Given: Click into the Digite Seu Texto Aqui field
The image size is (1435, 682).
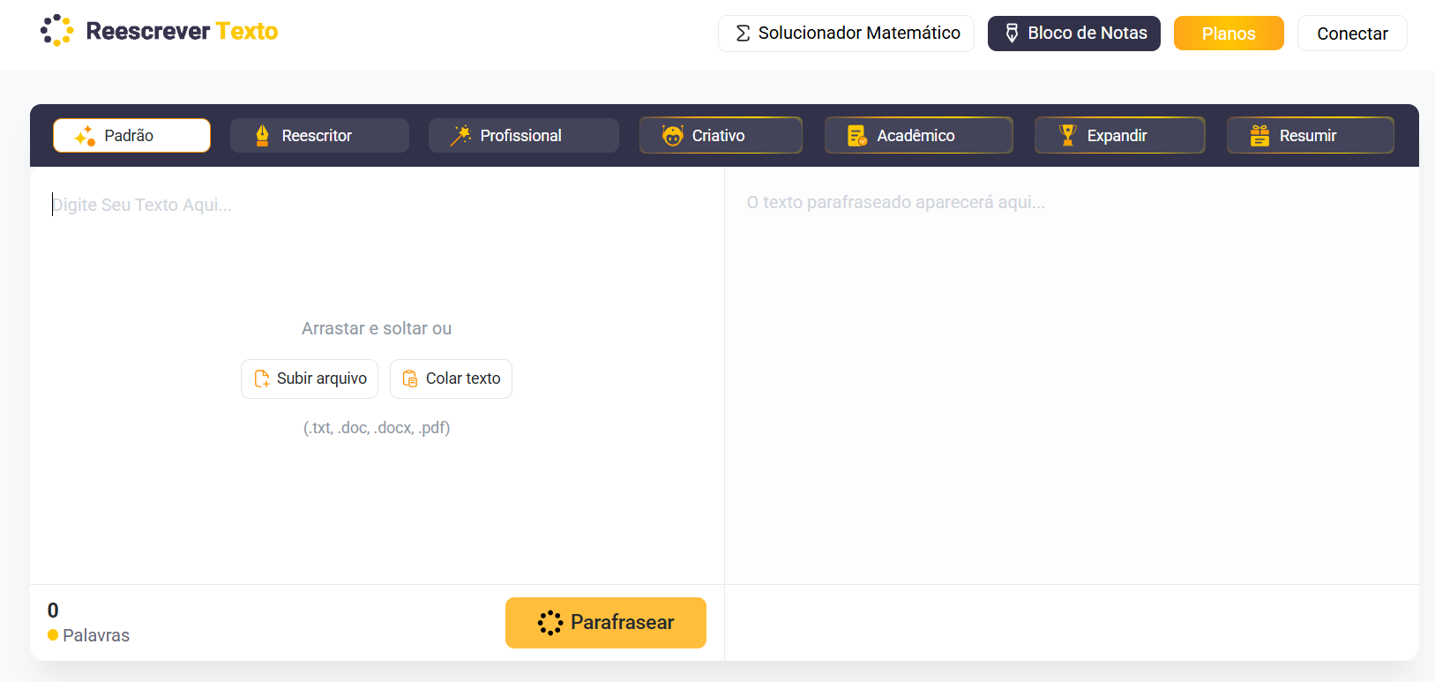Looking at the screenshot, I should pyautogui.click(x=377, y=375).
